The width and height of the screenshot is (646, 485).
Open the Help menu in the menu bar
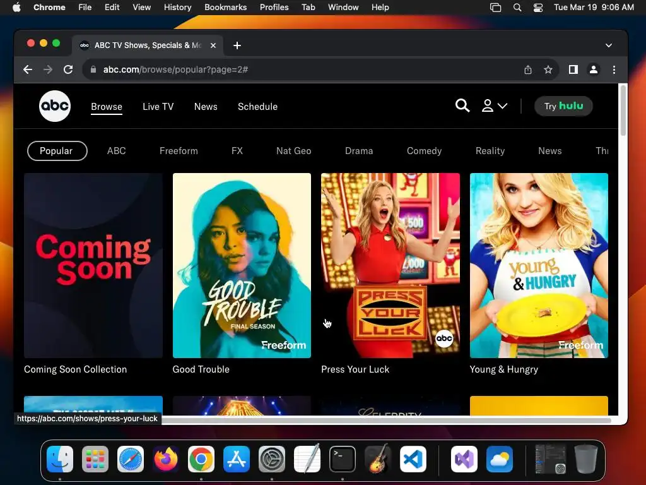pyautogui.click(x=380, y=7)
